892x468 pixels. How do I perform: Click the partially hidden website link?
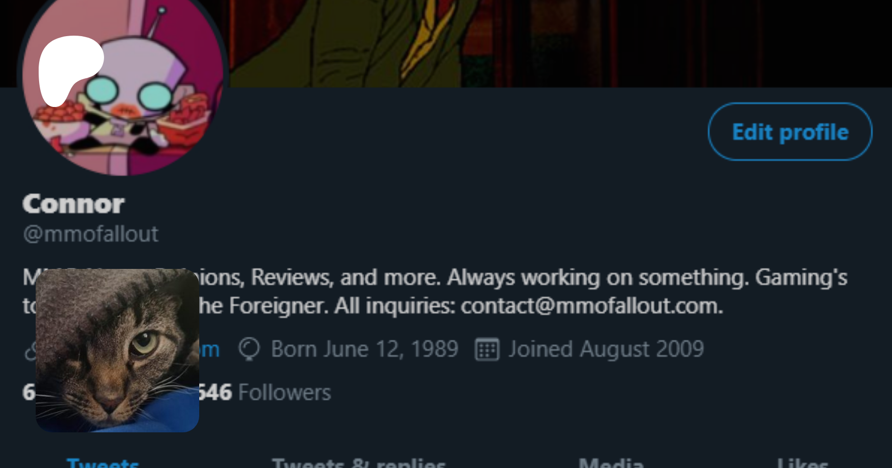point(210,349)
